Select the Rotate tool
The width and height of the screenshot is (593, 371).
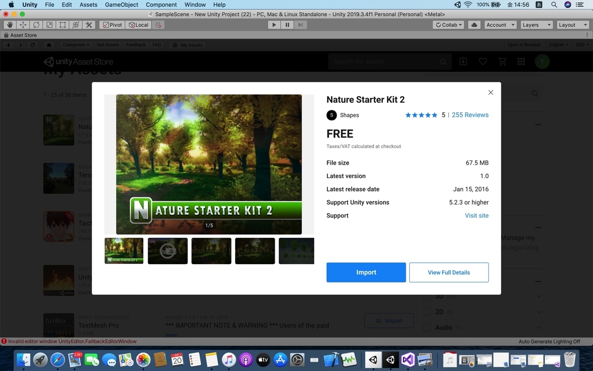(x=36, y=25)
